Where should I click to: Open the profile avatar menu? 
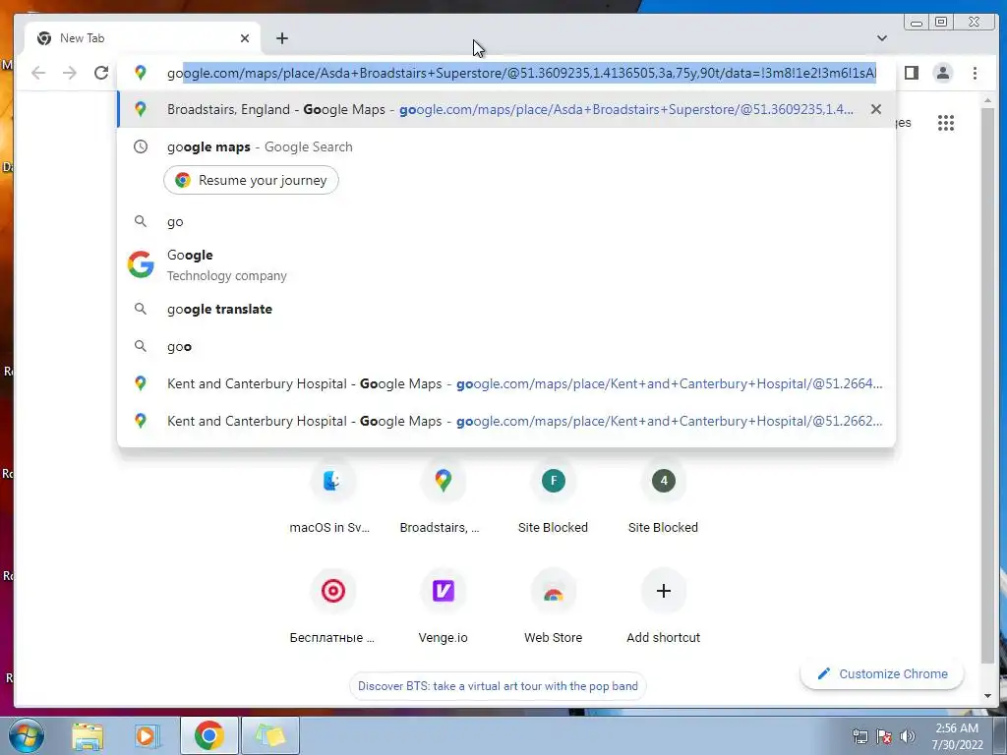tap(943, 73)
